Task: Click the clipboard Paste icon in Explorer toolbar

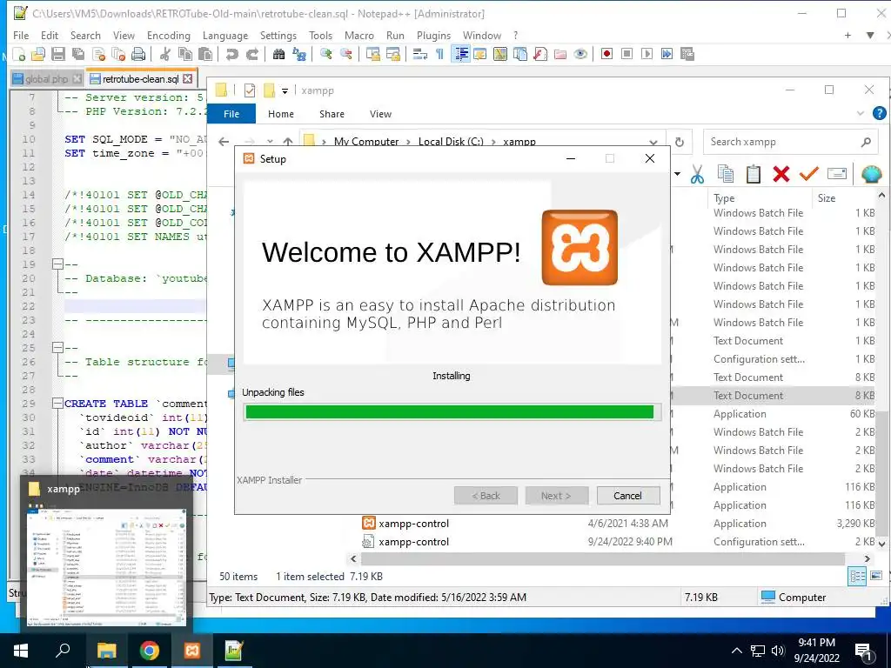Action: (x=754, y=174)
